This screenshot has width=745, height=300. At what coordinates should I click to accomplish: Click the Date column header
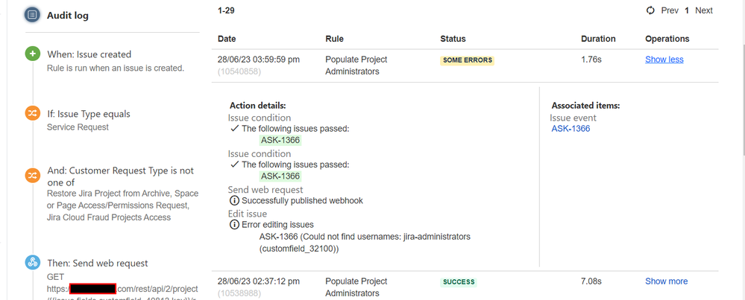point(227,39)
